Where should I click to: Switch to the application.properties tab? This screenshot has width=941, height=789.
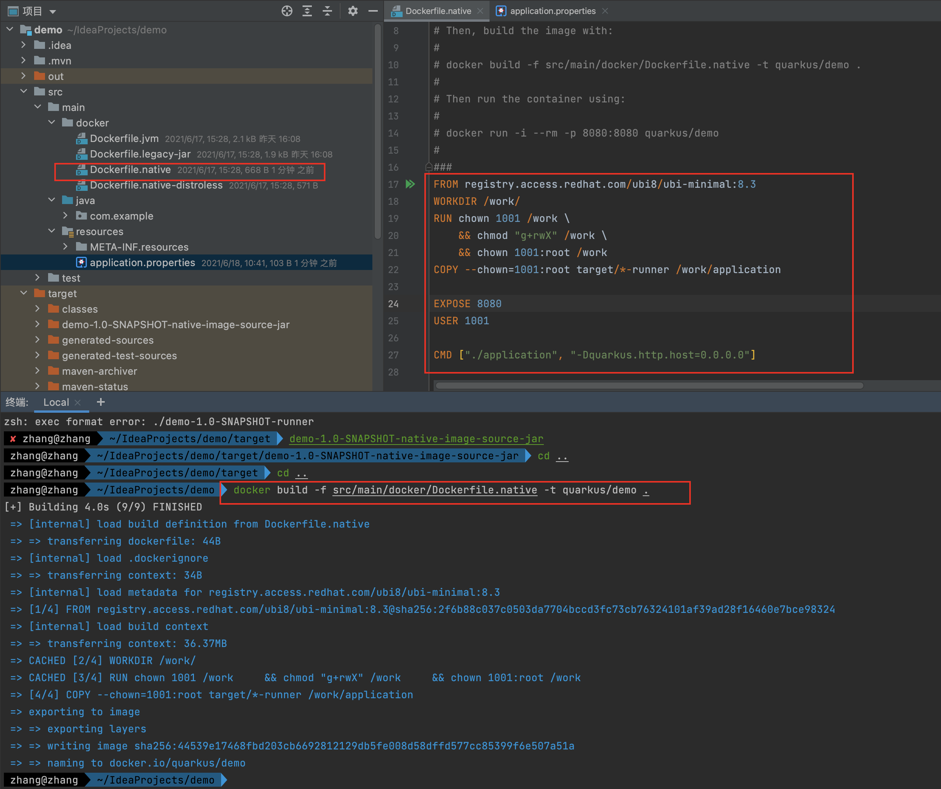coord(552,11)
